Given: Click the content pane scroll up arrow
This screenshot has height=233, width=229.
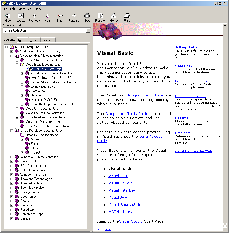Looking at the screenshot, I should [225, 25].
